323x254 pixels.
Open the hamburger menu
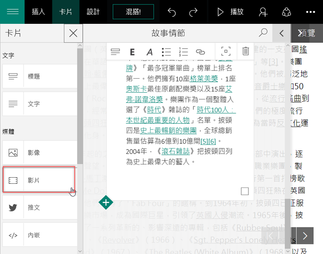click(x=13, y=12)
